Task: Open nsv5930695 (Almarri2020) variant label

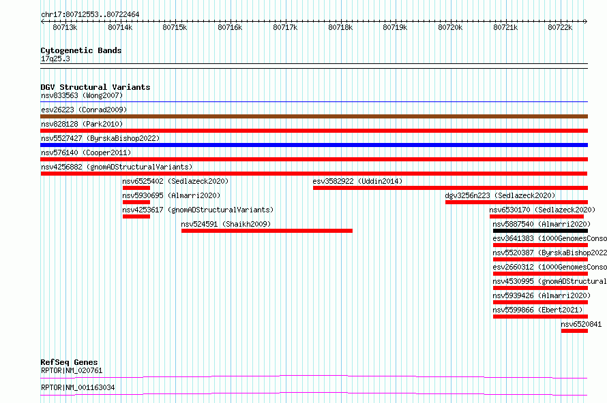Action: pyautogui.click(x=171, y=195)
